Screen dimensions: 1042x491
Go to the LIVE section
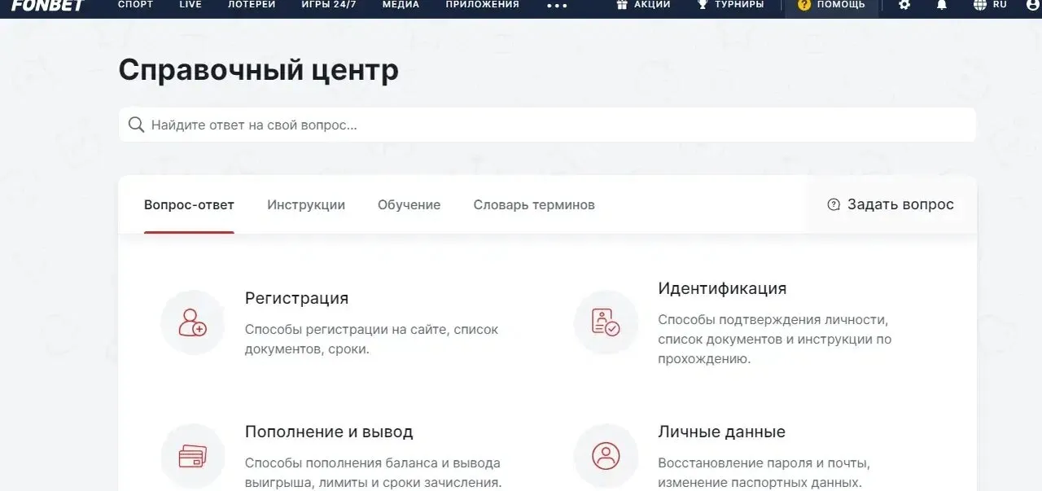coord(190,4)
